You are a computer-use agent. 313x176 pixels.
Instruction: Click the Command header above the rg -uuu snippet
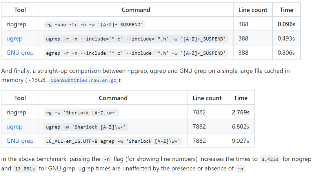[136, 10]
